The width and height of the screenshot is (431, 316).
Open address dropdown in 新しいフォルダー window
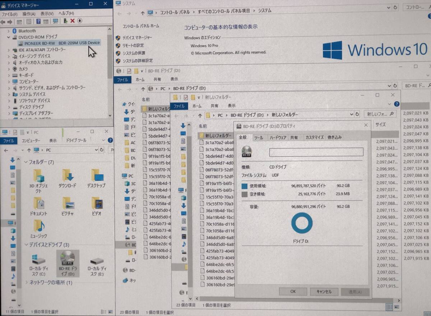coord(351,115)
